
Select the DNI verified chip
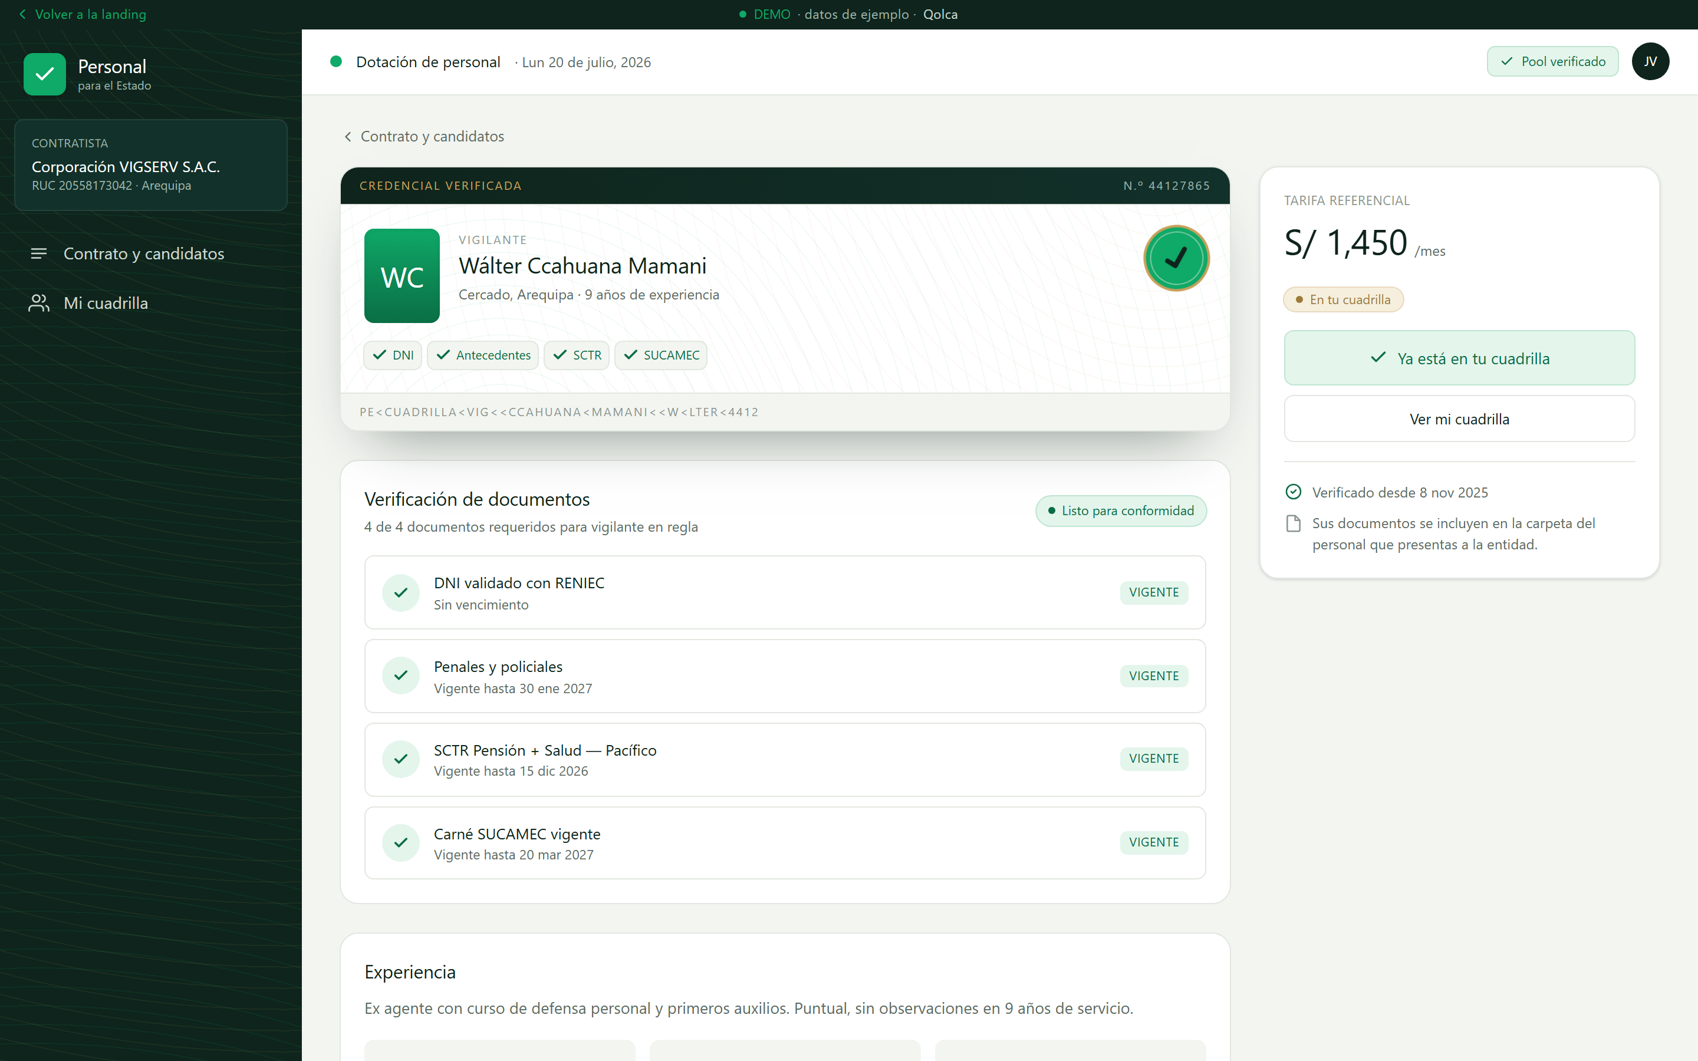click(x=392, y=355)
